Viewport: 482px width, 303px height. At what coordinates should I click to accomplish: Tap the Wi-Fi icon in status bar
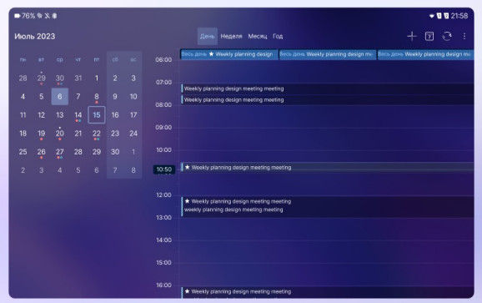click(432, 16)
